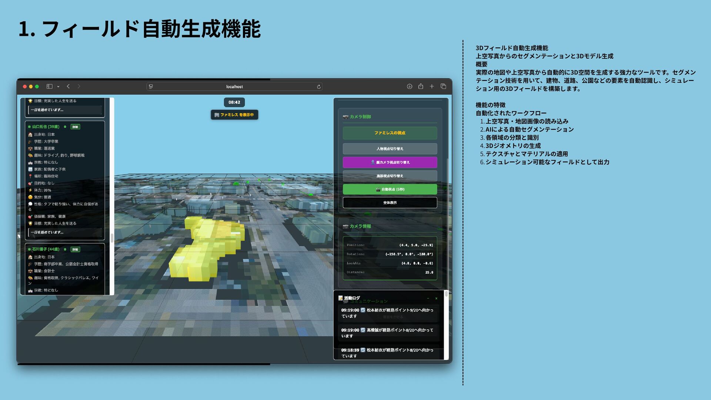
Task: Expand 石川優子 details with 詳細 button
Action: pos(76,249)
